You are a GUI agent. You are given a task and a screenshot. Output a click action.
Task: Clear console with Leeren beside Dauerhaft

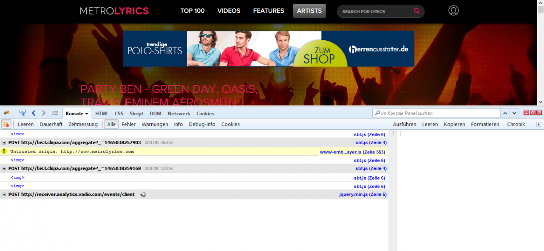coord(26,124)
